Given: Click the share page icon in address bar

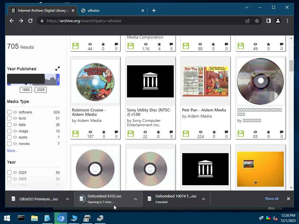Looking at the screenshot, I should pyautogui.click(x=248, y=21).
